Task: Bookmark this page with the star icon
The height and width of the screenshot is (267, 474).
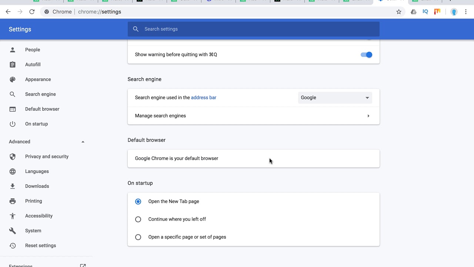Action: pos(399,12)
